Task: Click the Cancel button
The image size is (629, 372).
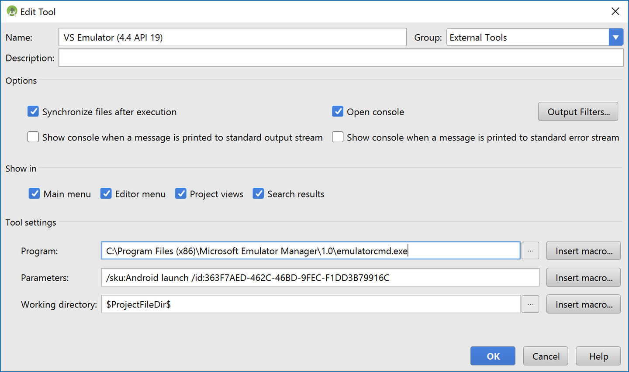Action: click(546, 356)
